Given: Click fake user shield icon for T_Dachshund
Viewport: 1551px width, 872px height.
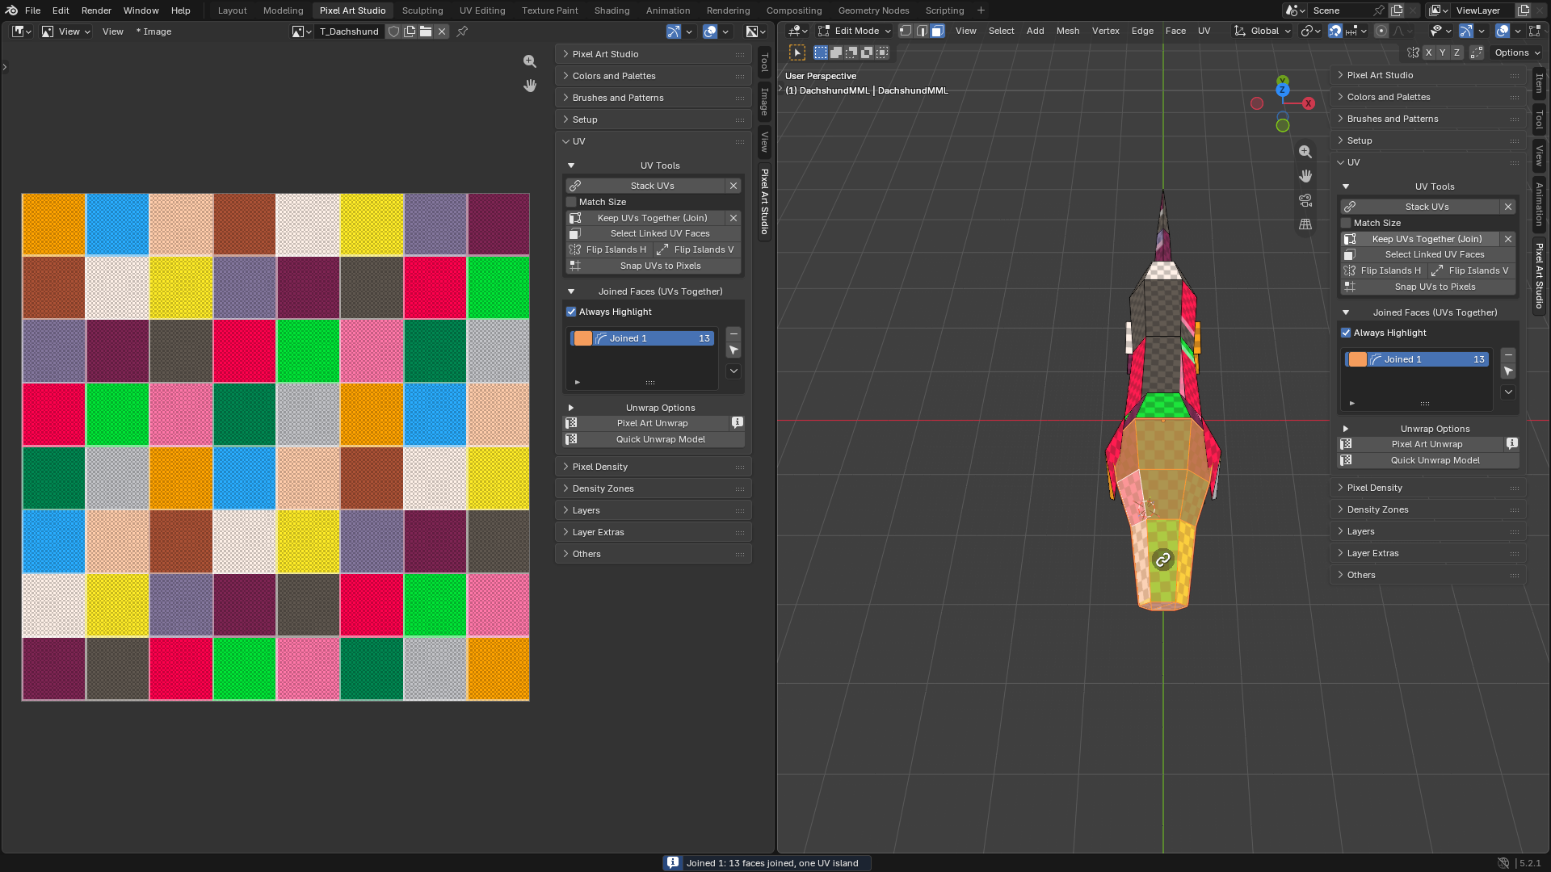Looking at the screenshot, I should [x=393, y=31].
